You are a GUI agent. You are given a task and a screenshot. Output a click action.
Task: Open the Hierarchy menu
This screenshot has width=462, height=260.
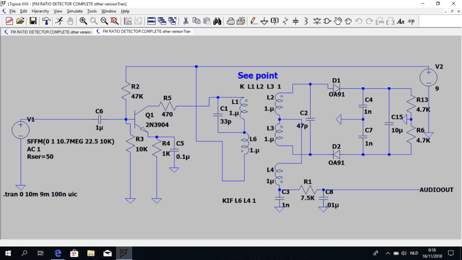(x=40, y=11)
